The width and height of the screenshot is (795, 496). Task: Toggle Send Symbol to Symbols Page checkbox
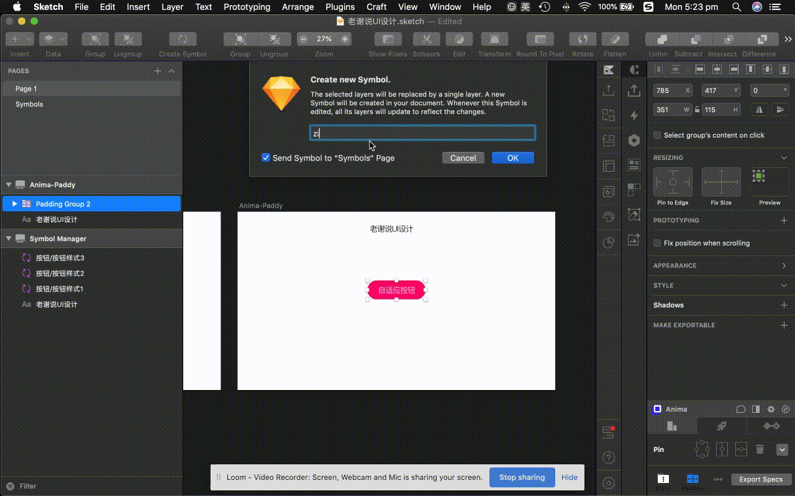coord(266,157)
